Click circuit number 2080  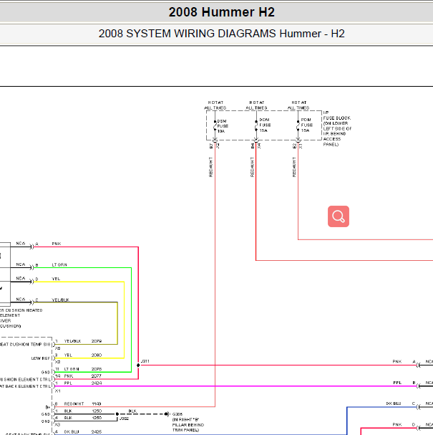[x=97, y=355]
